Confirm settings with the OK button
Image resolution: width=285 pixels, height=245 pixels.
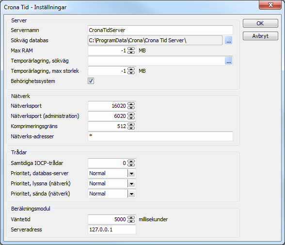[x=260, y=23]
